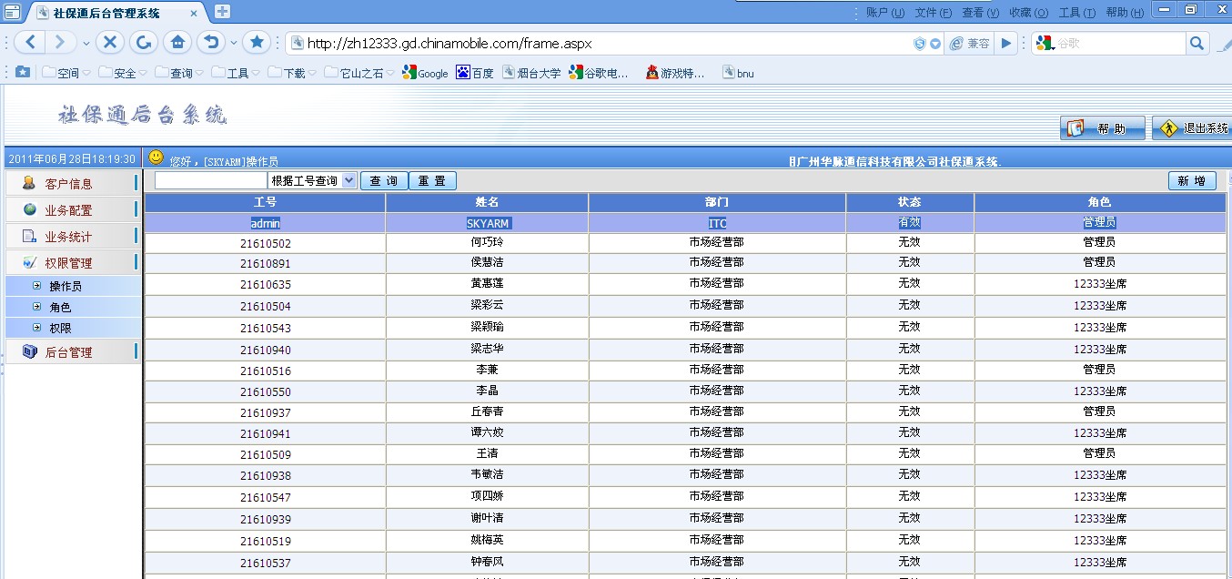The image size is (1232, 579).
Task: Toggle 兼容 compatibility mode button
Action: pyautogui.click(x=970, y=43)
